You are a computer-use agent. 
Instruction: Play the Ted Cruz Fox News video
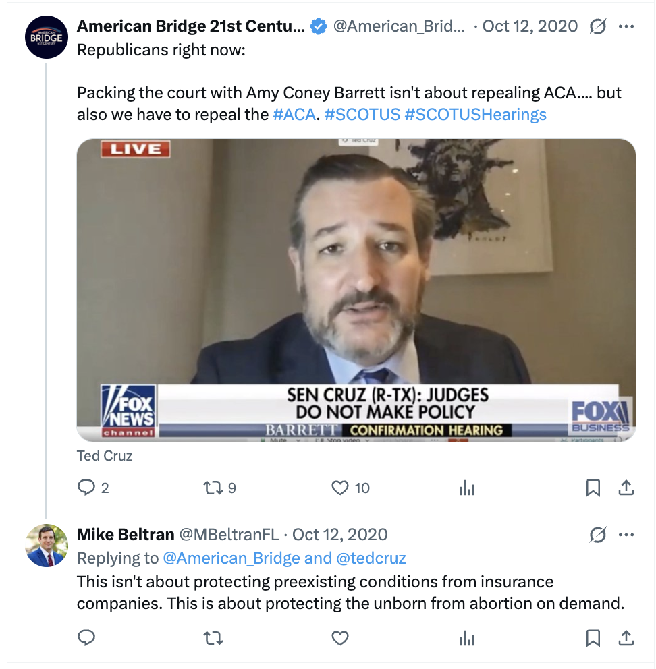pyautogui.click(x=356, y=290)
